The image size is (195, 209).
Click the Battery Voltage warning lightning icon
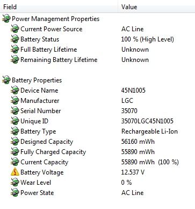pos(15,172)
